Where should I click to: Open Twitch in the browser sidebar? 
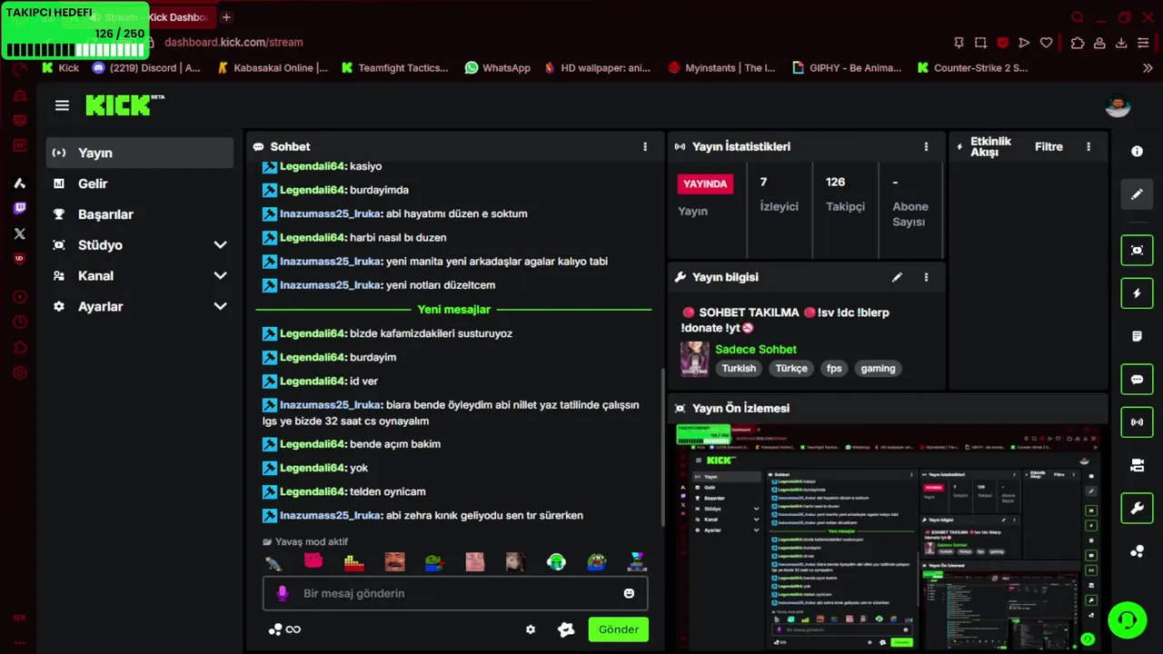pyautogui.click(x=19, y=208)
